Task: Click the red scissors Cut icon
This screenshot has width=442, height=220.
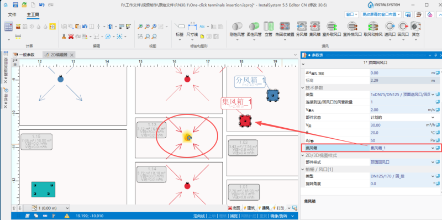Action: 64,36
